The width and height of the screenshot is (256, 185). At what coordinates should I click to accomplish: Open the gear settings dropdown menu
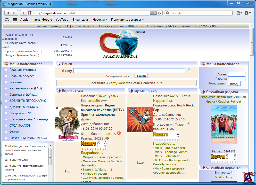(247, 13)
